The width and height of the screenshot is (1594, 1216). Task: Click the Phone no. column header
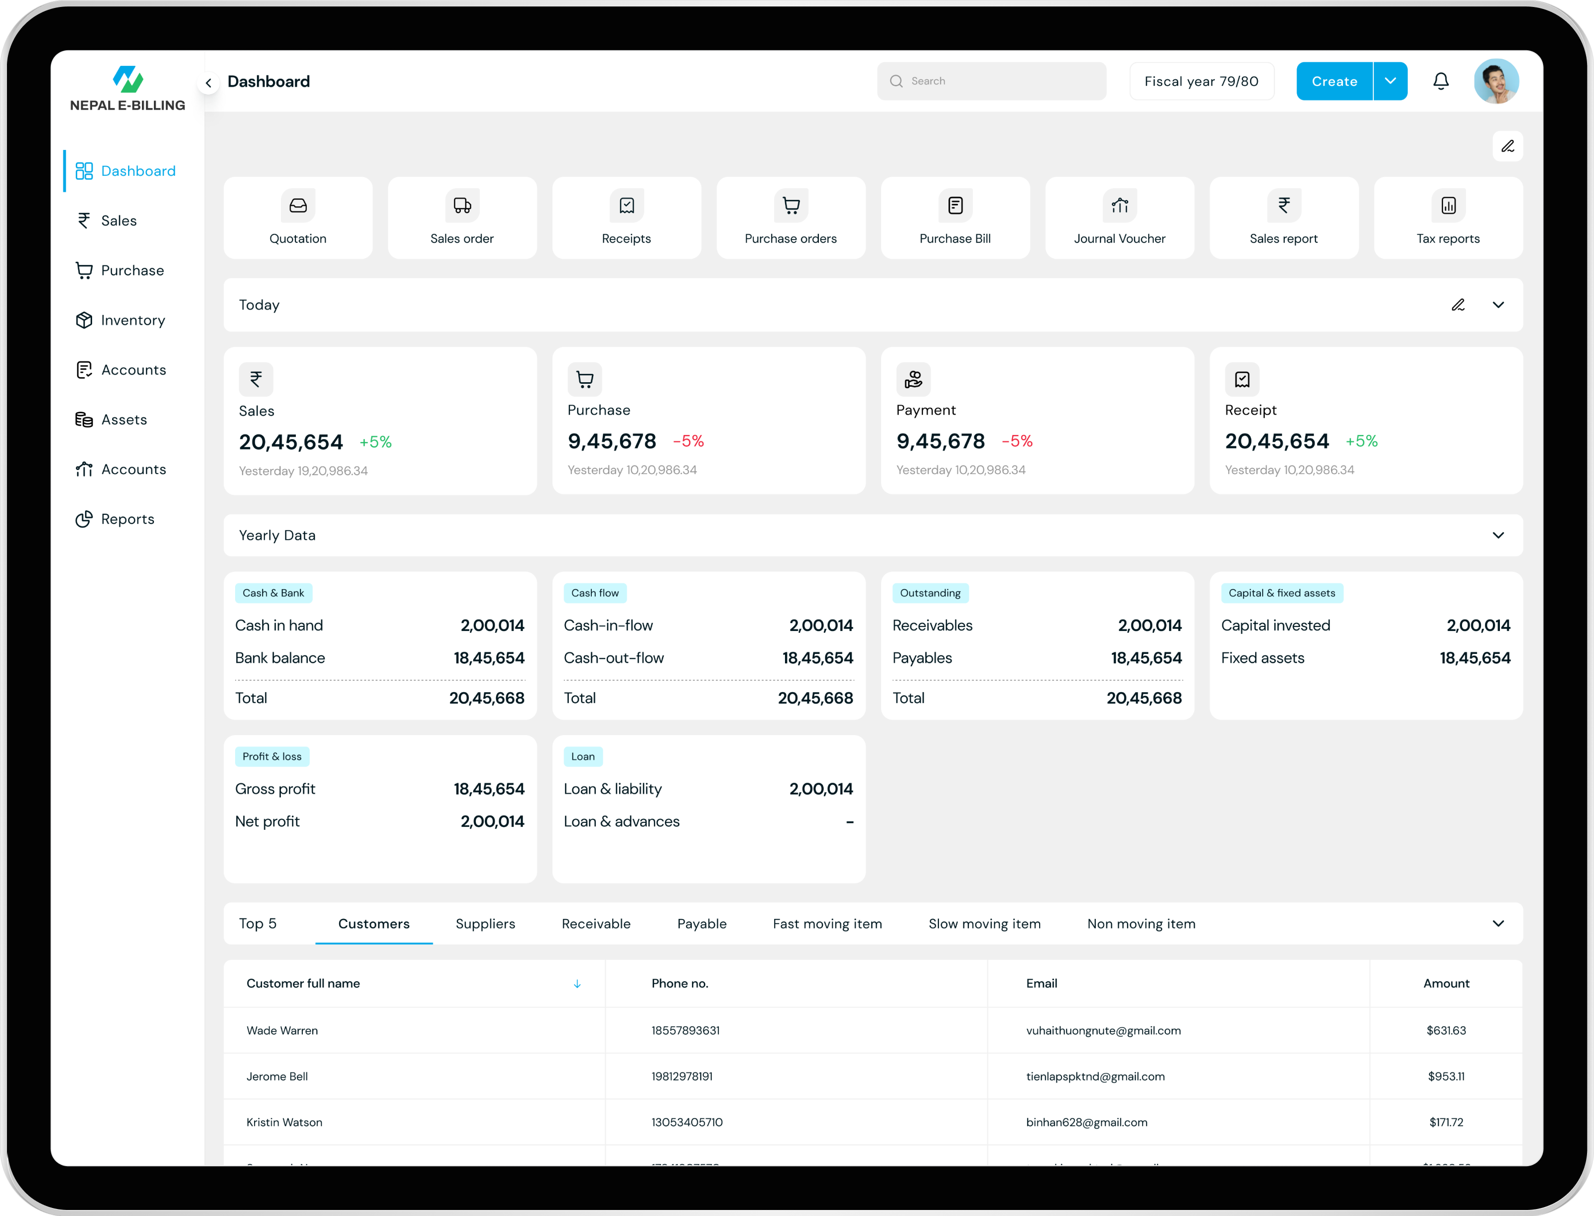point(679,984)
